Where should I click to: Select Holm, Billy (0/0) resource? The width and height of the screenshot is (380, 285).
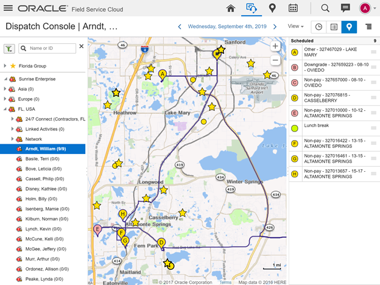(43, 199)
